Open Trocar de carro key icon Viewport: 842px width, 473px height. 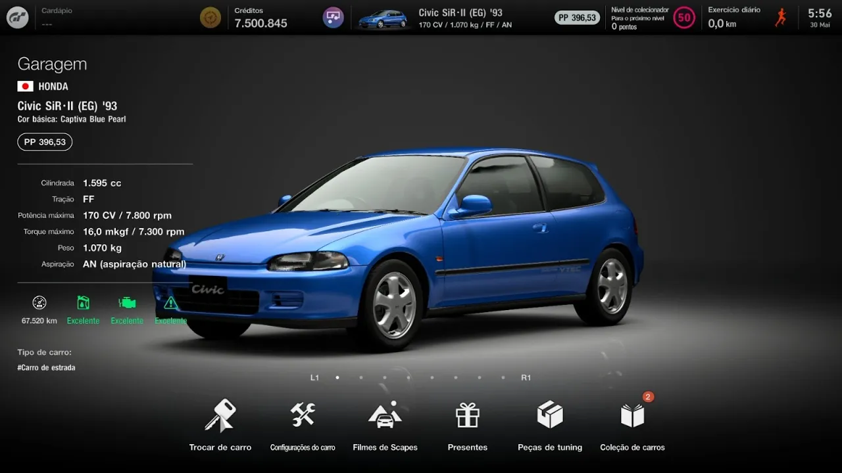pyautogui.click(x=220, y=415)
